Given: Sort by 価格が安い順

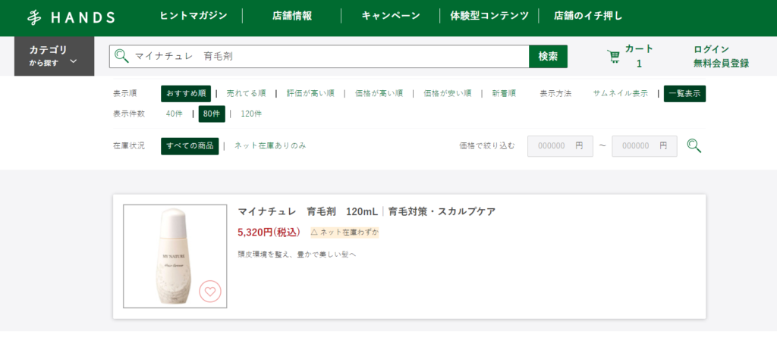Looking at the screenshot, I should pyautogui.click(x=447, y=94).
